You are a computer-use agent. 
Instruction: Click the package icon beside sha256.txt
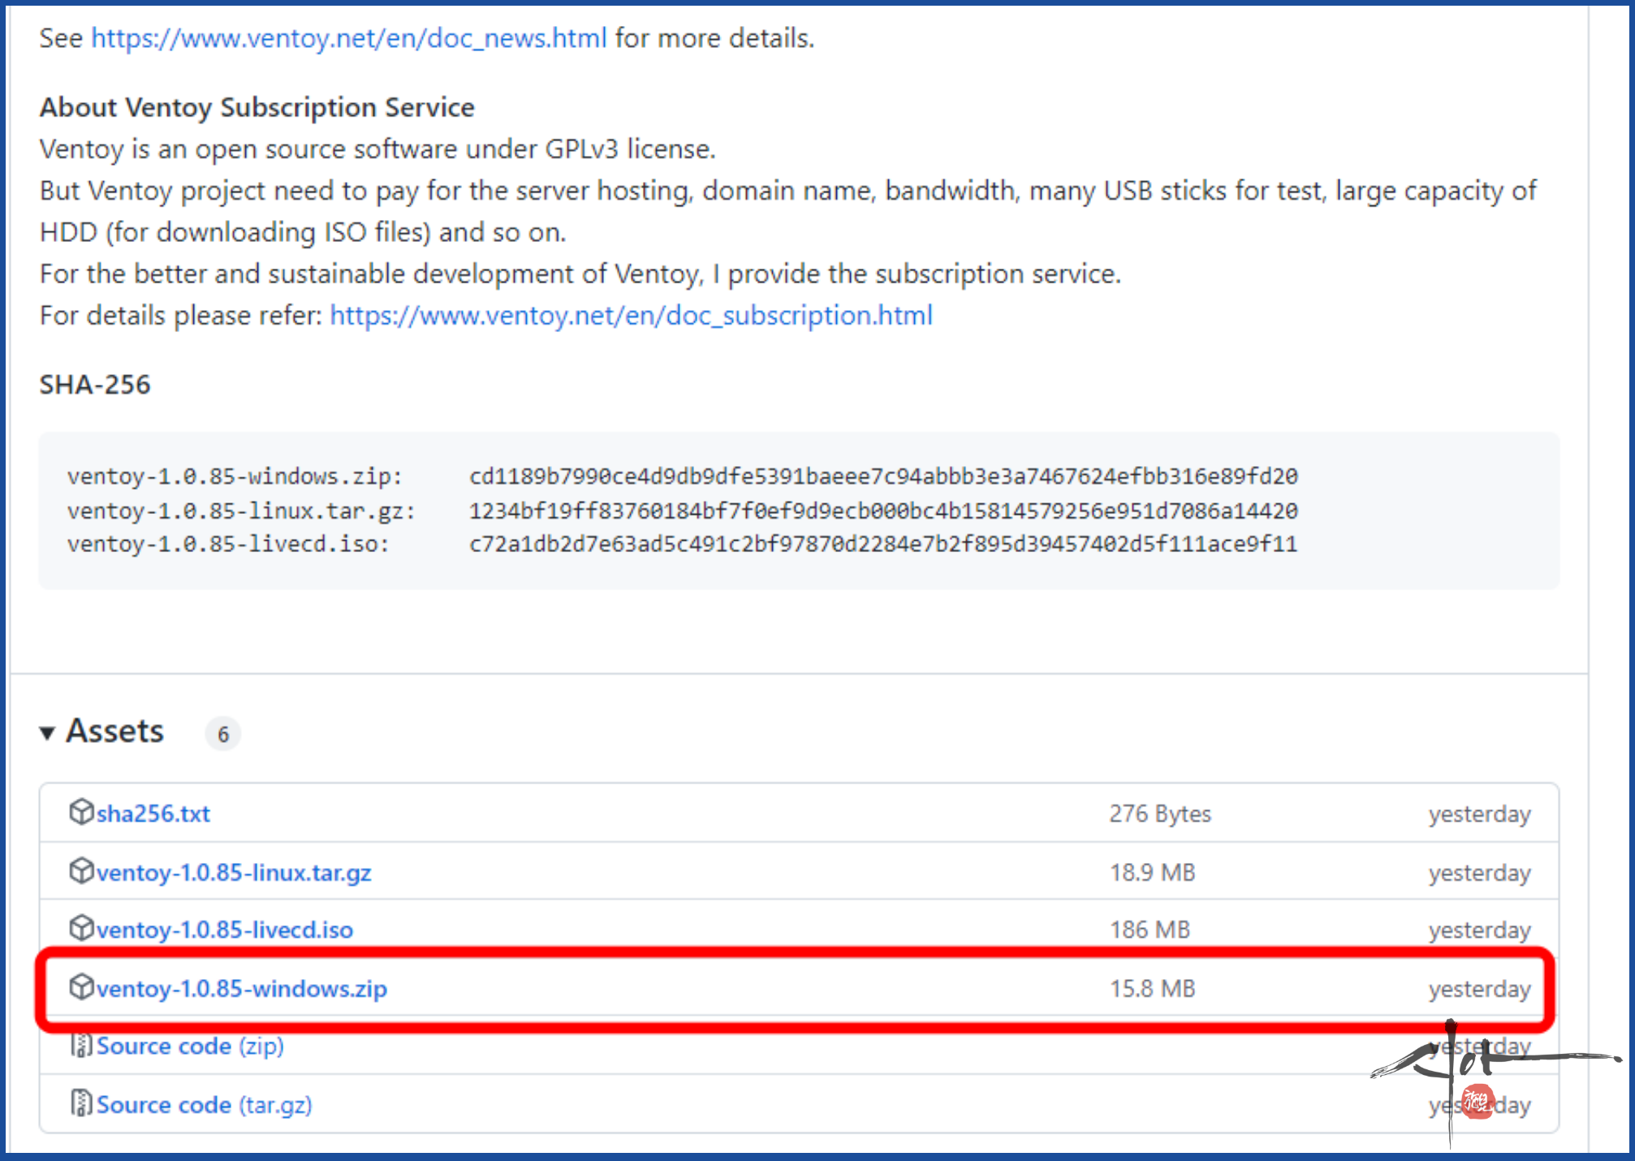pyautogui.click(x=81, y=812)
